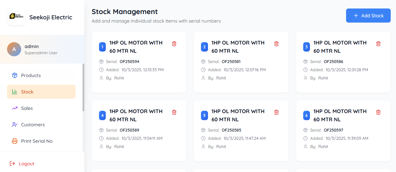Viewport: 396px width, 172px height.
Task: Click the timestamp 10/3/2025, 11:39:09 AM
Action: [347, 138]
